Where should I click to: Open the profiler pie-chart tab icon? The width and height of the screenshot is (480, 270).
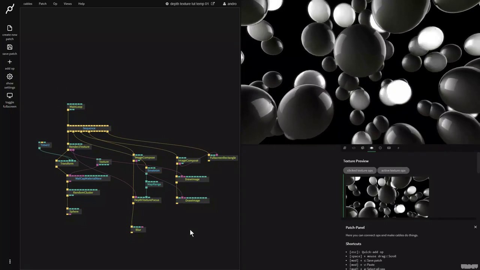363,148
